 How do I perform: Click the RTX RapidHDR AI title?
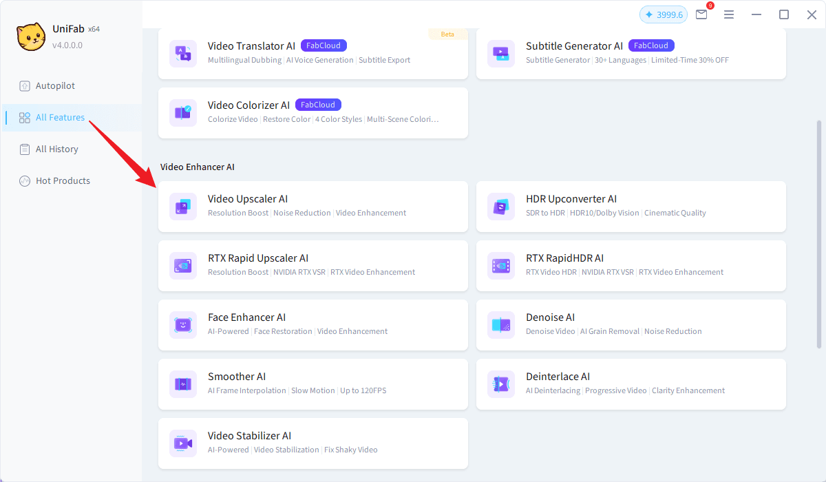tap(564, 258)
